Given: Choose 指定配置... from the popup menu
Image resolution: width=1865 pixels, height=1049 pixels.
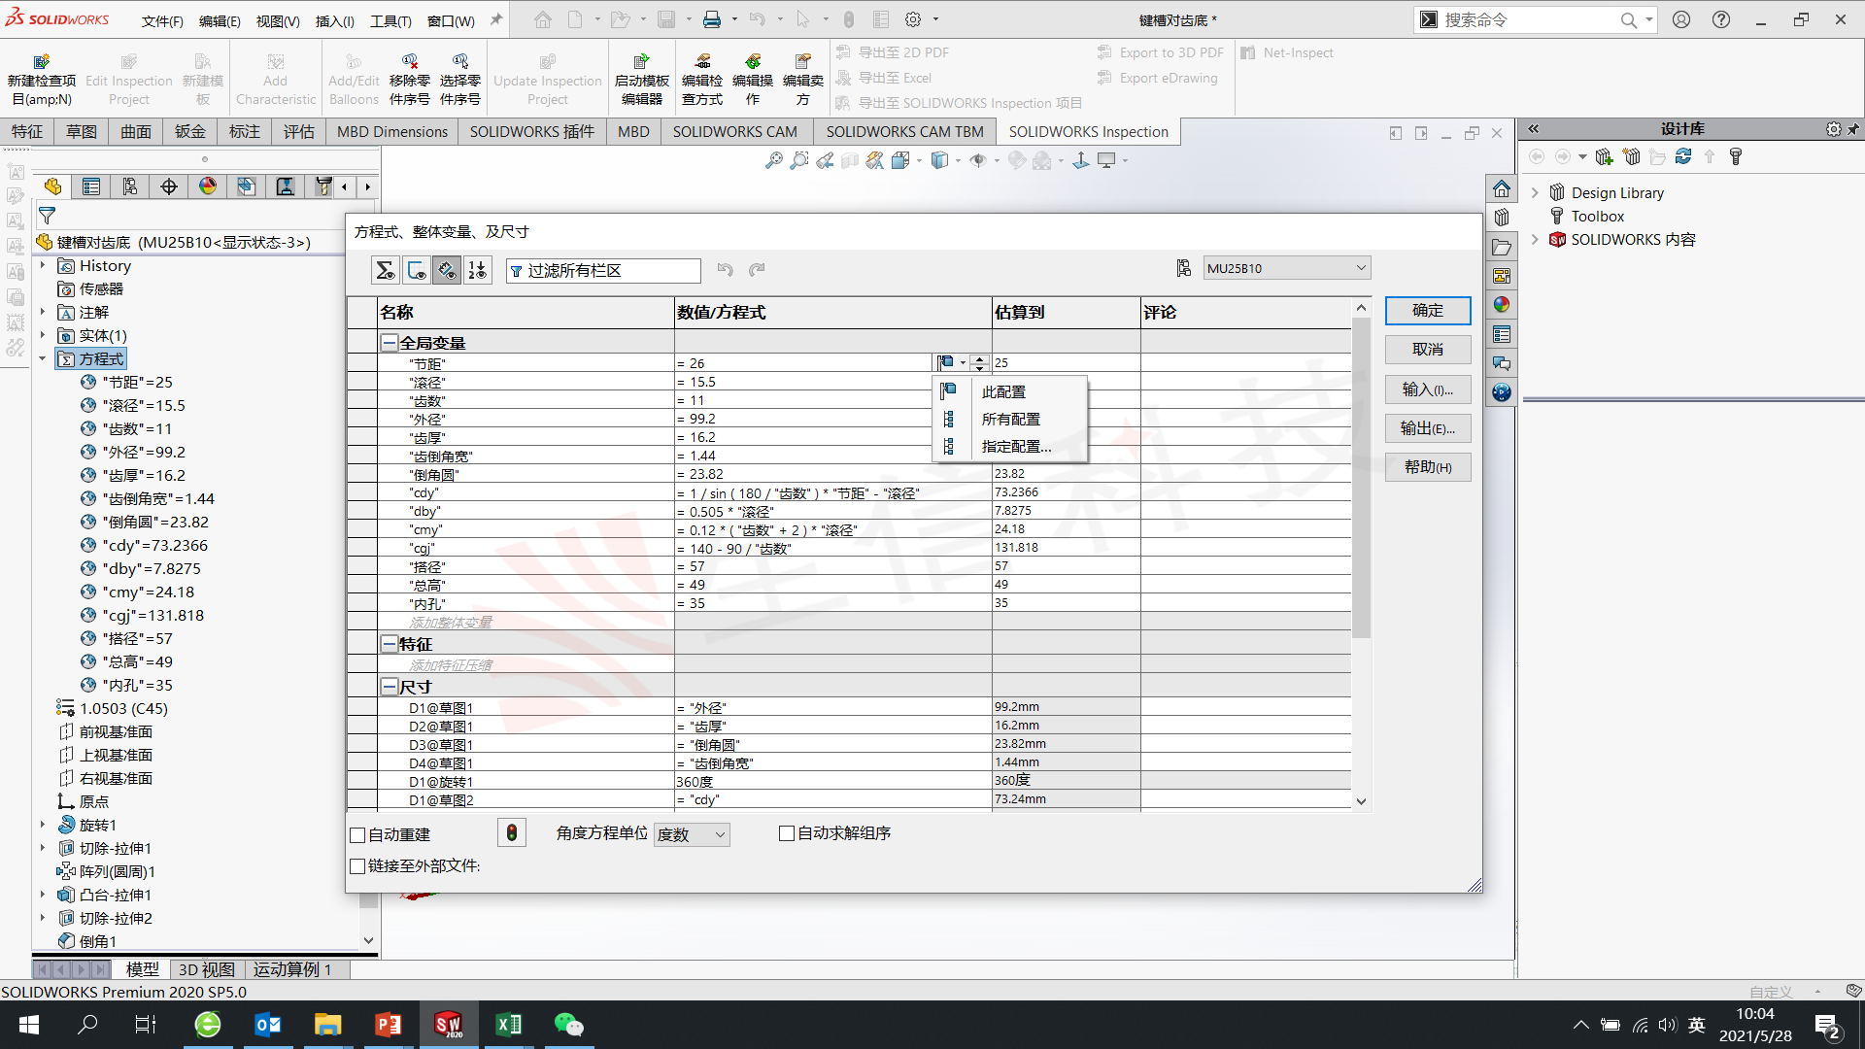Looking at the screenshot, I should coord(1010,446).
